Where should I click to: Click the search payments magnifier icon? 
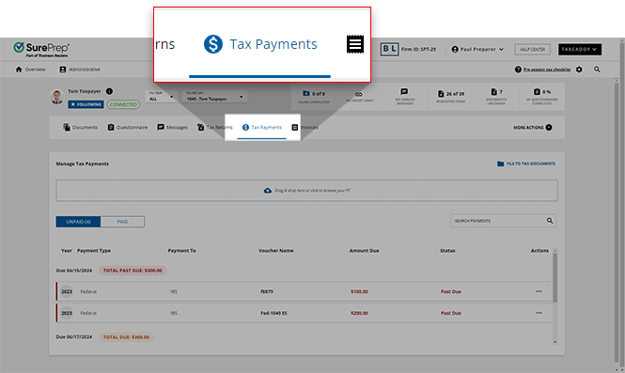click(x=550, y=221)
